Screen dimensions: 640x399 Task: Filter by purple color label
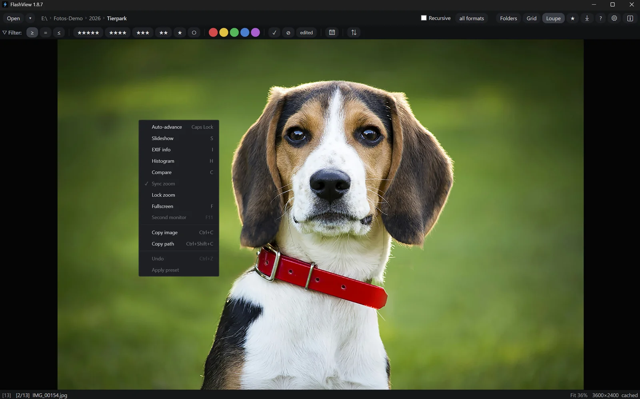pyautogui.click(x=255, y=33)
